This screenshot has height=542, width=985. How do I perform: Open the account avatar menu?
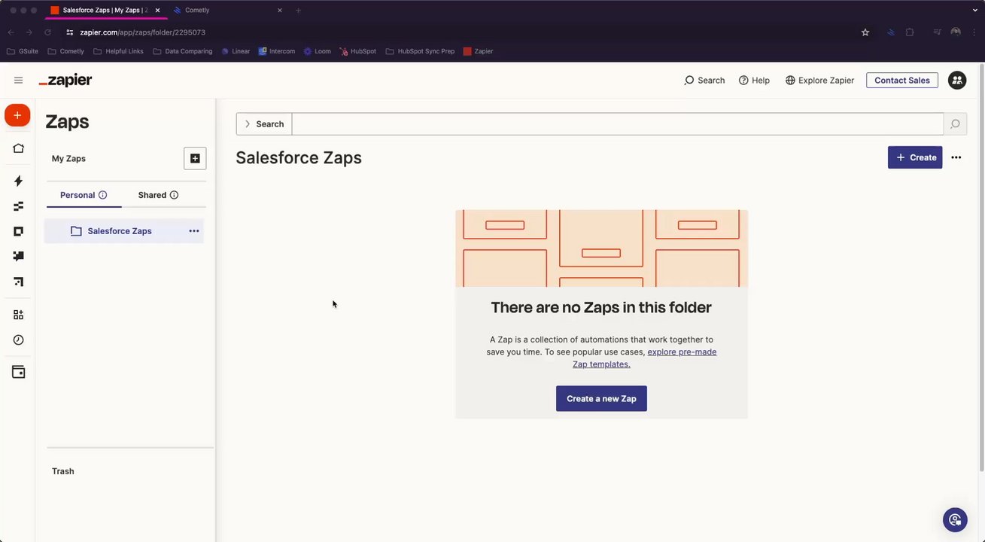pos(957,81)
